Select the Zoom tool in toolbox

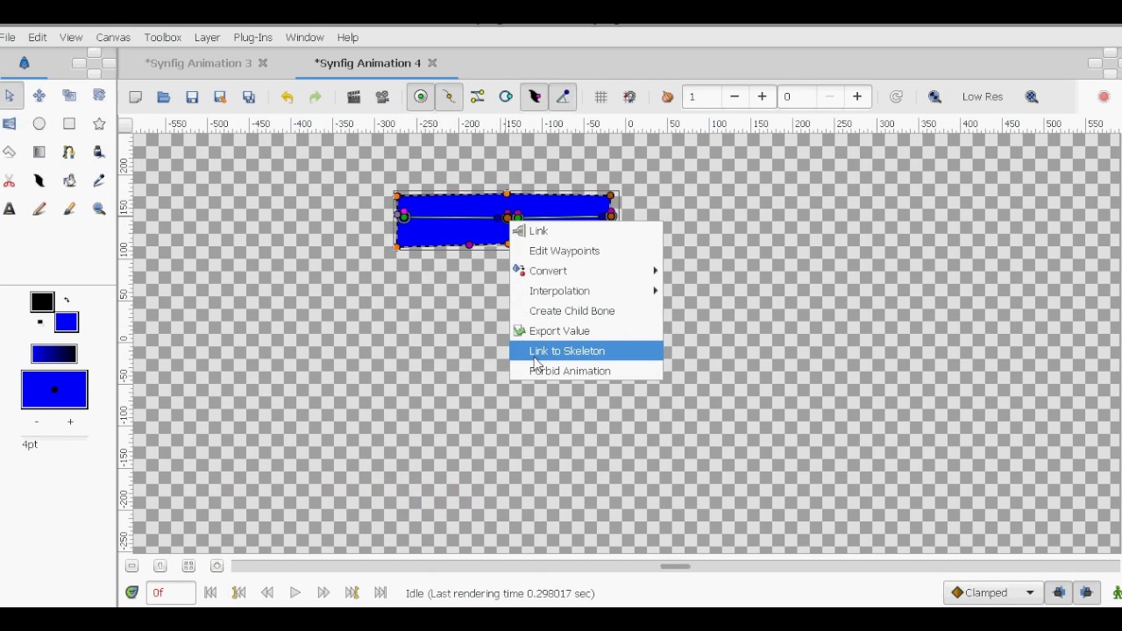tap(99, 209)
